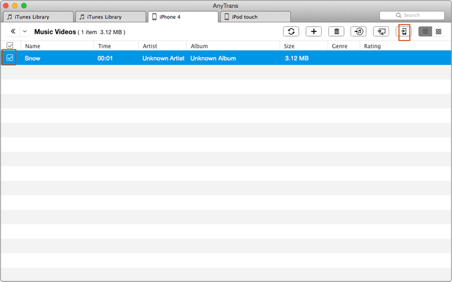Click the '00:01' time cell
Image resolution: width=452 pixels, height=282 pixels.
(x=105, y=58)
